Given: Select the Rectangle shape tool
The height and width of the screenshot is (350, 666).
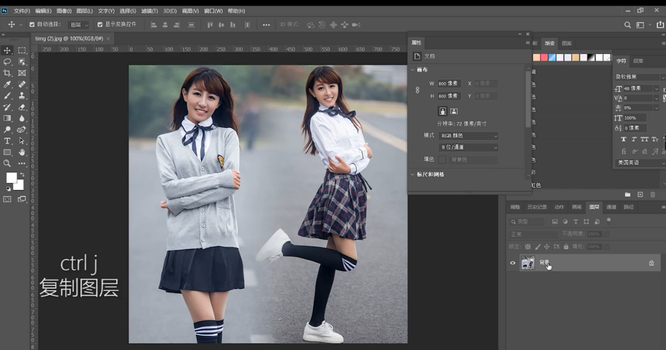Looking at the screenshot, I should pyautogui.click(x=7, y=152).
